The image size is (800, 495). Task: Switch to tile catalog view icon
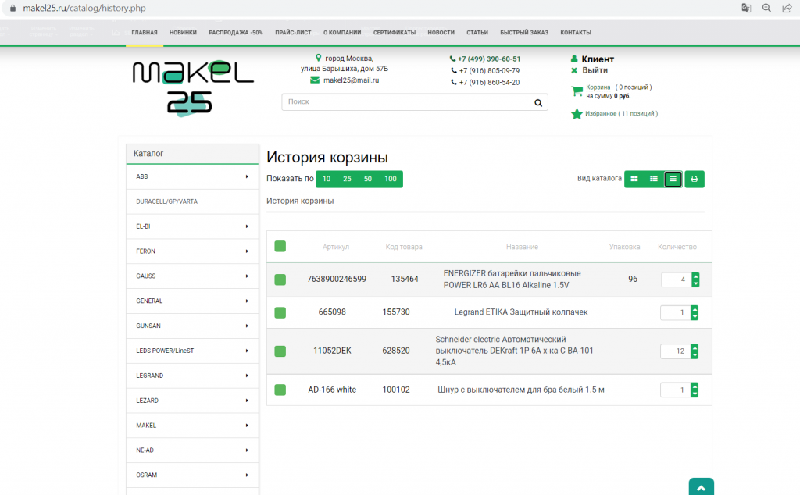coord(634,179)
